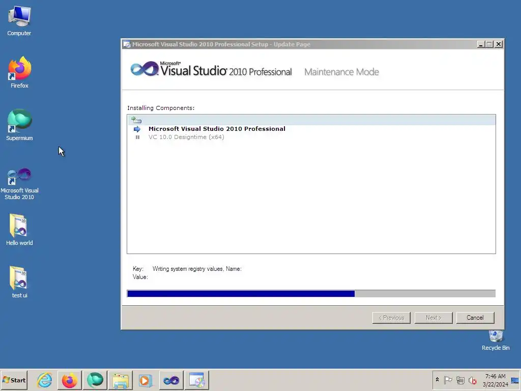Click the Maintenance Mode heading
The width and height of the screenshot is (521, 391).
point(341,72)
